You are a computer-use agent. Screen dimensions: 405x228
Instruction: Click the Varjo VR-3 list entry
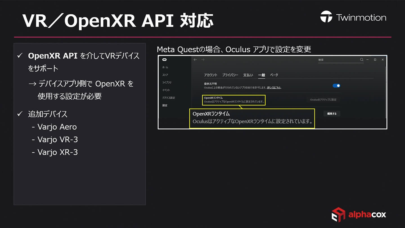click(x=58, y=140)
